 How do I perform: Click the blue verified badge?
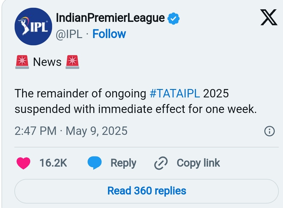[173, 18]
